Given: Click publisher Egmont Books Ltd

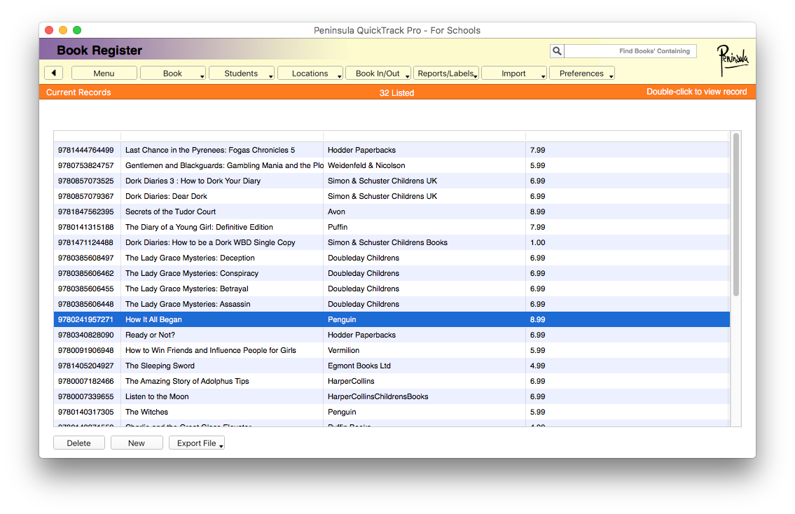Looking at the screenshot, I should [x=359, y=366].
